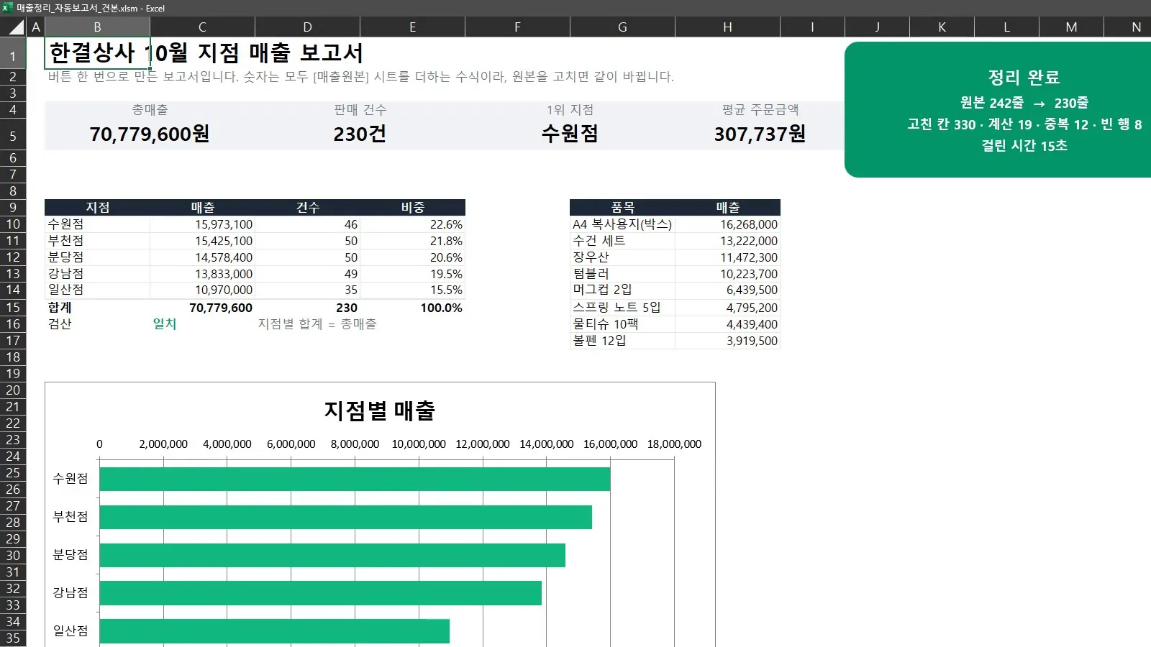Select column F header
The width and height of the screenshot is (1151, 647).
pos(517,27)
